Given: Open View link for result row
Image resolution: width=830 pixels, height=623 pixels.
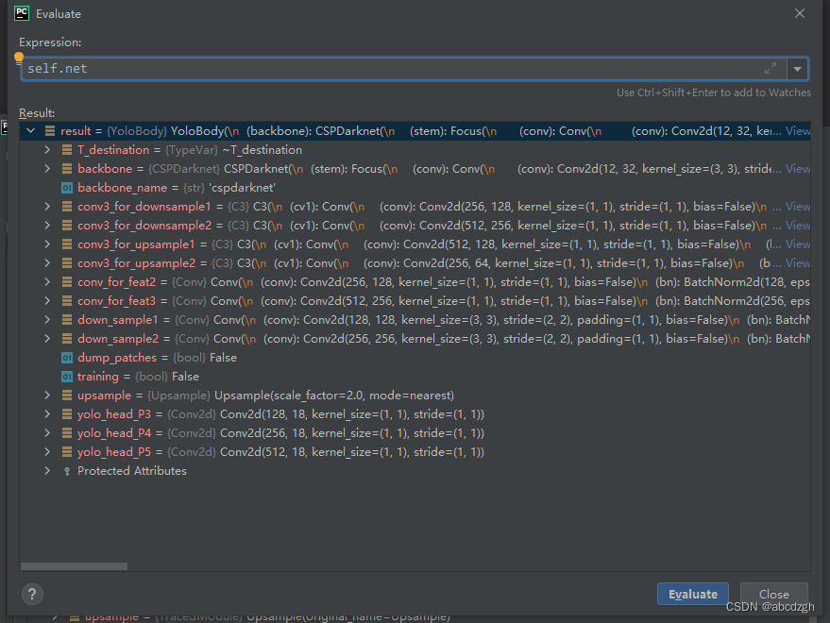Looking at the screenshot, I should 797,131.
